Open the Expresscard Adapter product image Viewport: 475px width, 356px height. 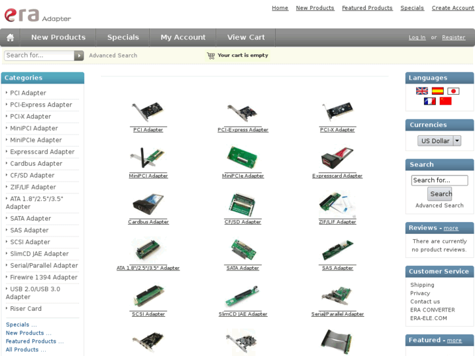pos(337,157)
